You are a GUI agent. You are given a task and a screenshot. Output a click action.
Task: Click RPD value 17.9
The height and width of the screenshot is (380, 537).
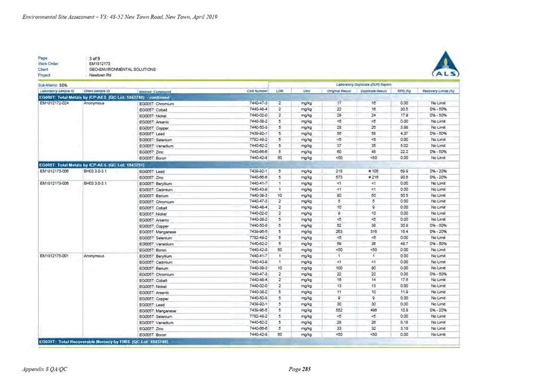(404, 115)
